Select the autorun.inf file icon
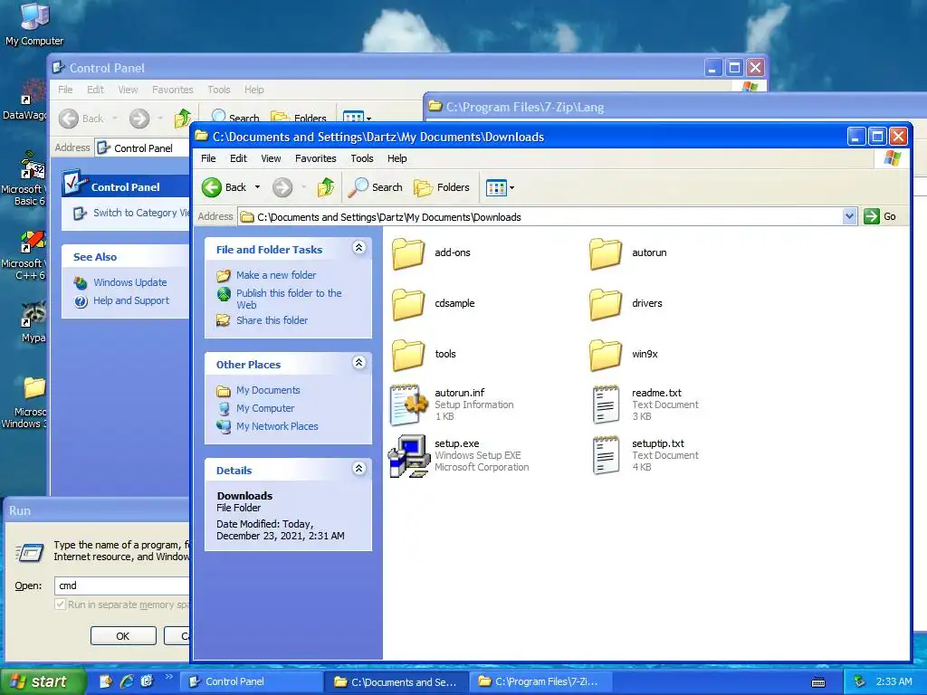The height and width of the screenshot is (695, 927). point(408,405)
